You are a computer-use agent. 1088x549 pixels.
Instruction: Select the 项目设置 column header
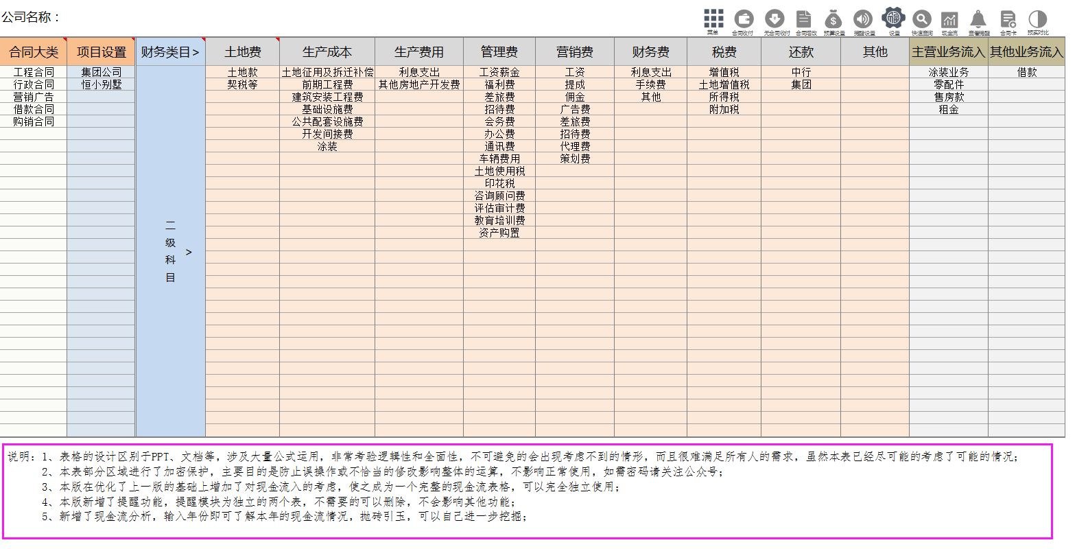tap(102, 52)
